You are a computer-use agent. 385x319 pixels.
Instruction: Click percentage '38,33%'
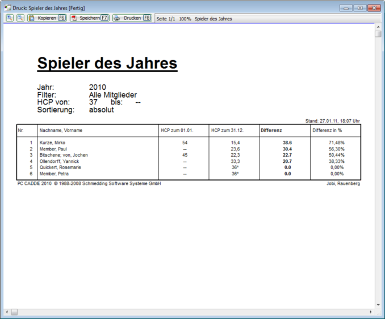coord(337,161)
